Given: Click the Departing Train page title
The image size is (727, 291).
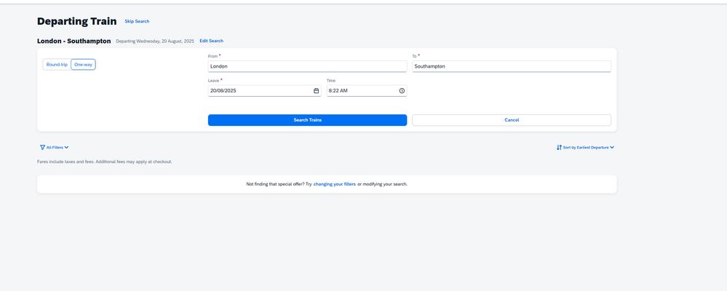Looking at the screenshot, I should [76, 21].
